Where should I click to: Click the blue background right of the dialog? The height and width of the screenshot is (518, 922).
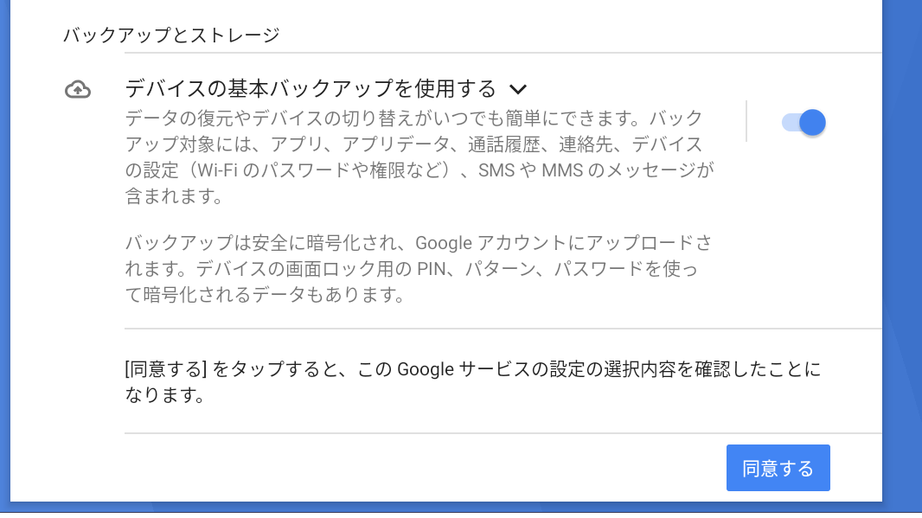coord(902,253)
